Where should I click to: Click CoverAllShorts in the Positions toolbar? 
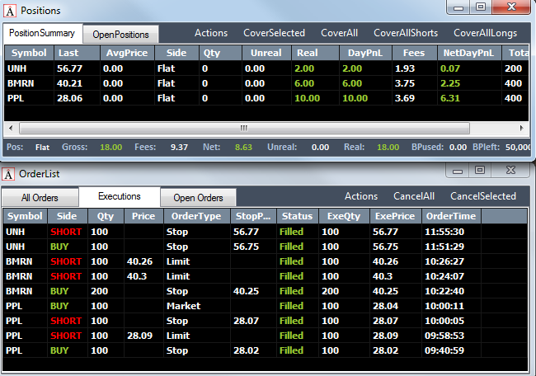[x=406, y=33]
